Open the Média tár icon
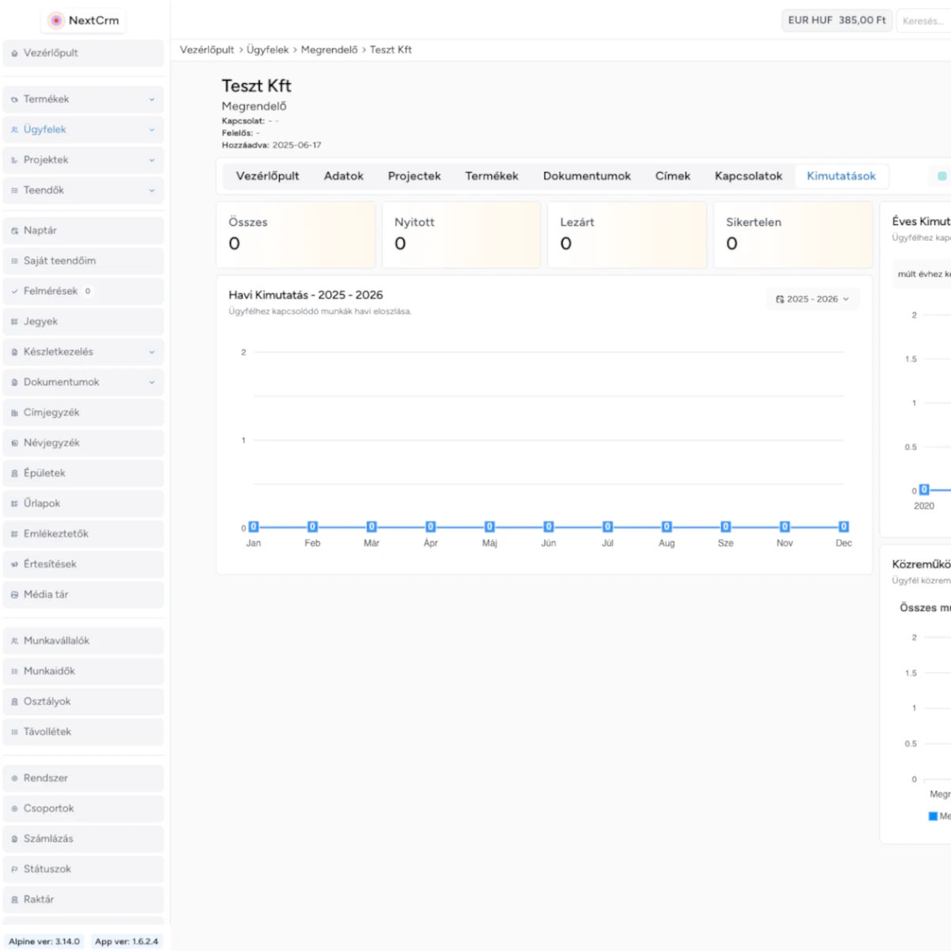 pyautogui.click(x=13, y=594)
